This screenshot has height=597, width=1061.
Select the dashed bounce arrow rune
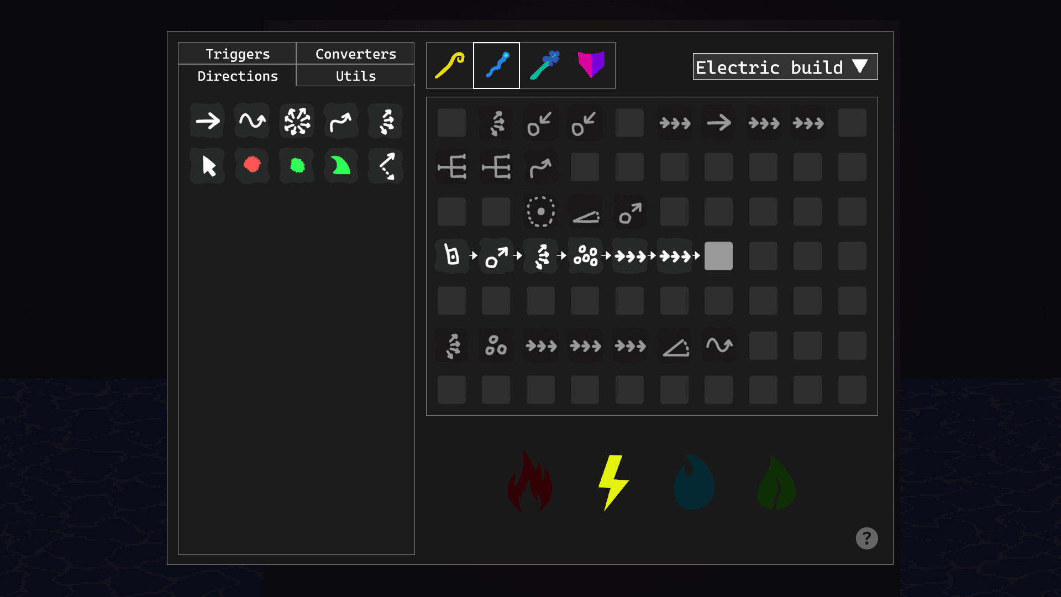[x=386, y=166]
